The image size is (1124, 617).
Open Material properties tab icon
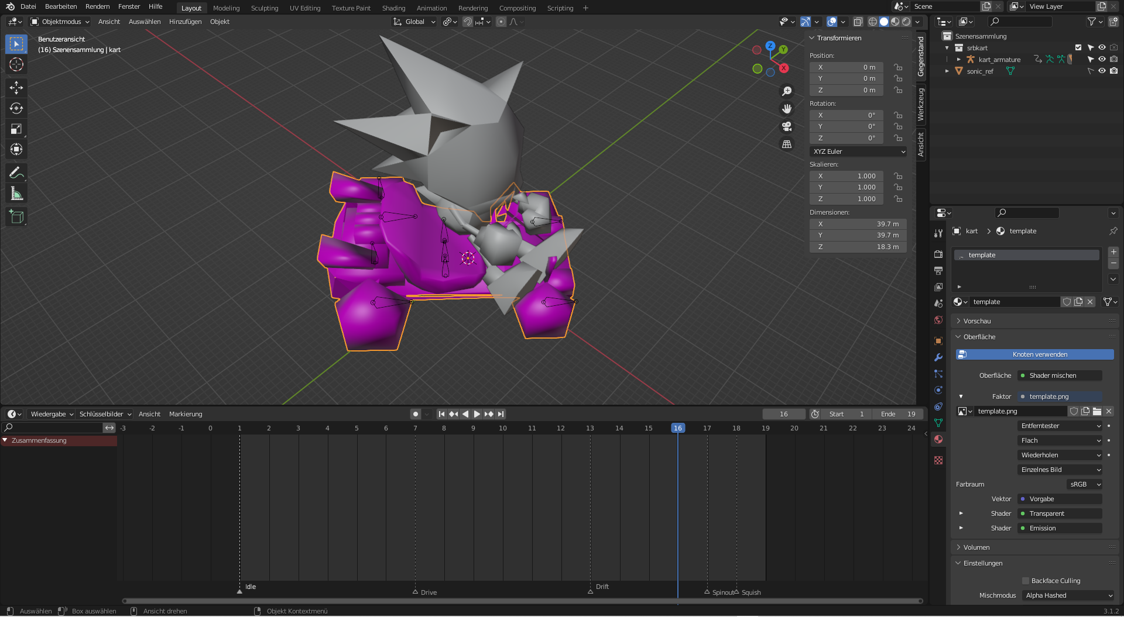pyautogui.click(x=938, y=439)
